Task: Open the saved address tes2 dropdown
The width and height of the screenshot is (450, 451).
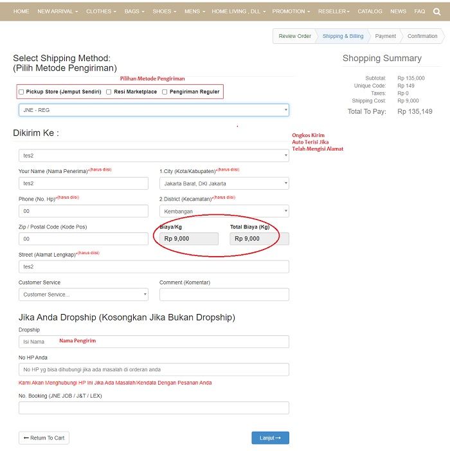Action: (x=154, y=156)
